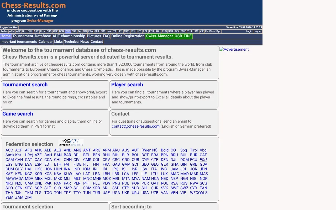The image size is (336, 210).
Task: Open the Online Registration menu item
Action: pos(128,36)
